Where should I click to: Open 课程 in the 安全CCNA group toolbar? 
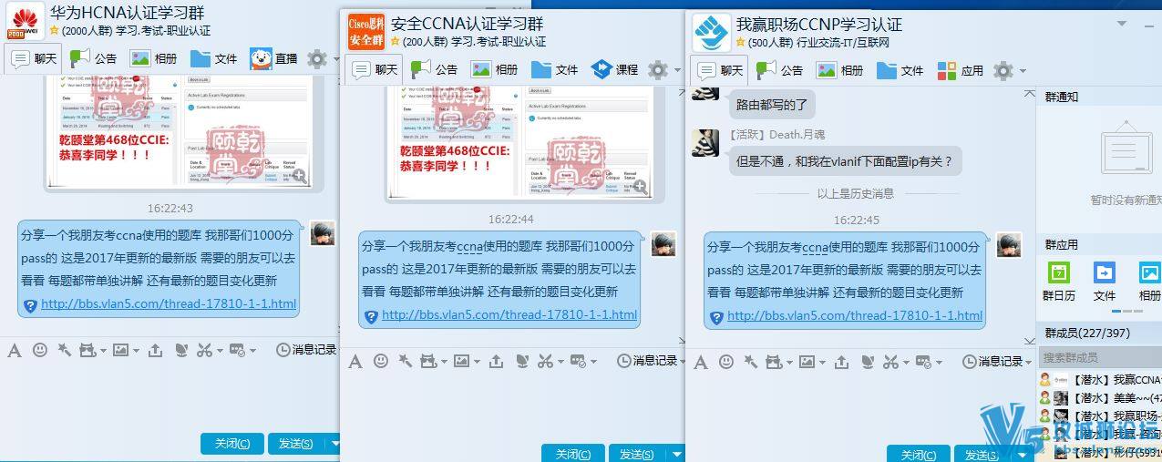(x=614, y=69)
